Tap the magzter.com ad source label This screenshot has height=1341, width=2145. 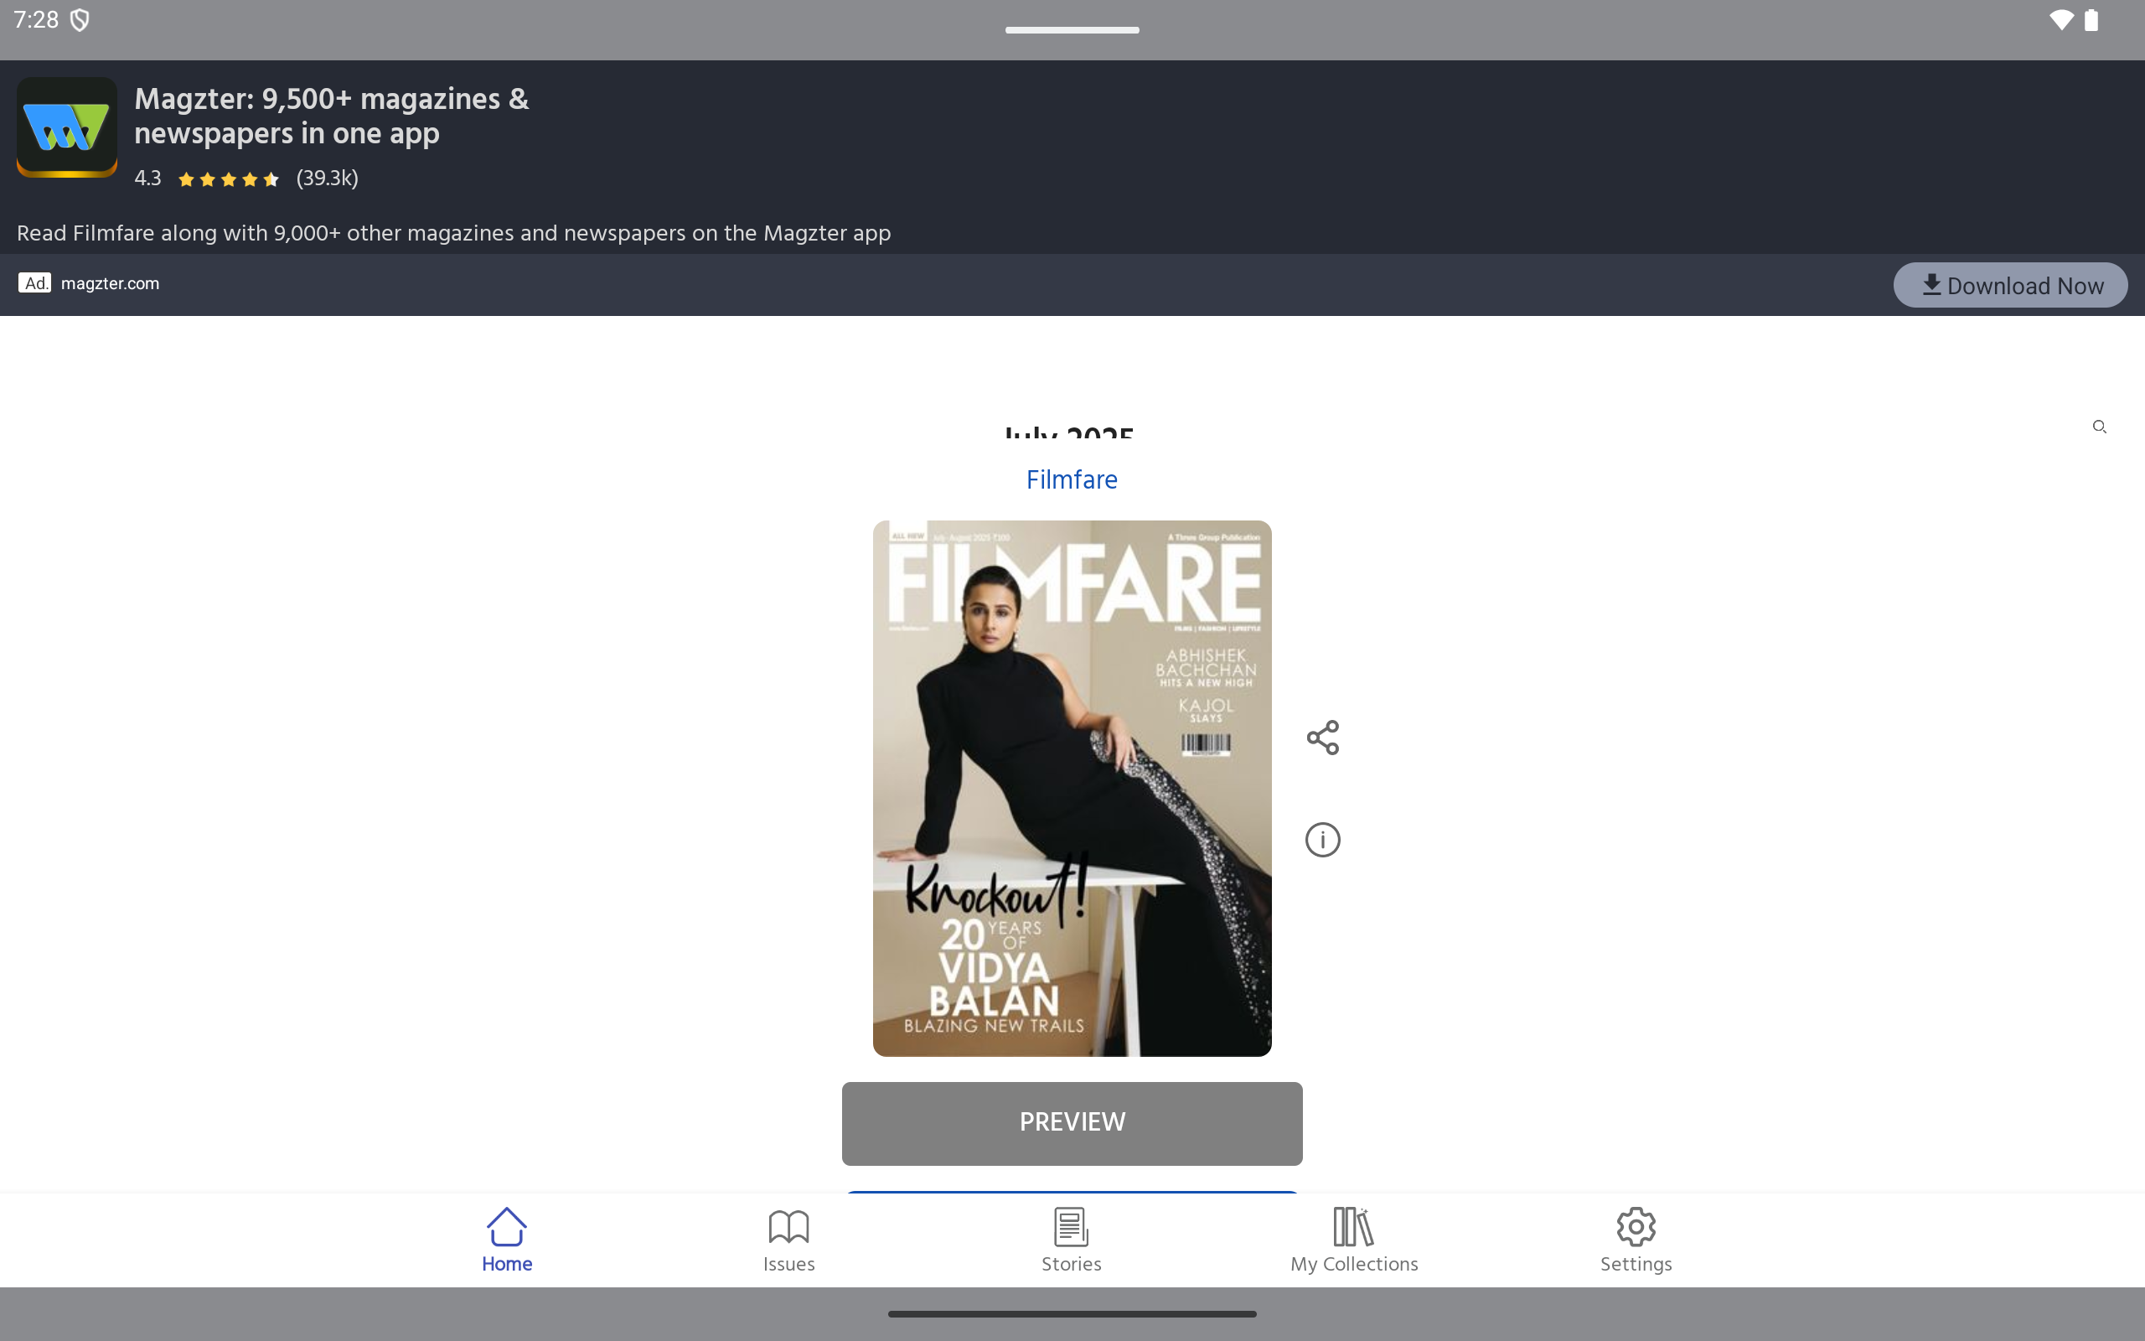110,284
